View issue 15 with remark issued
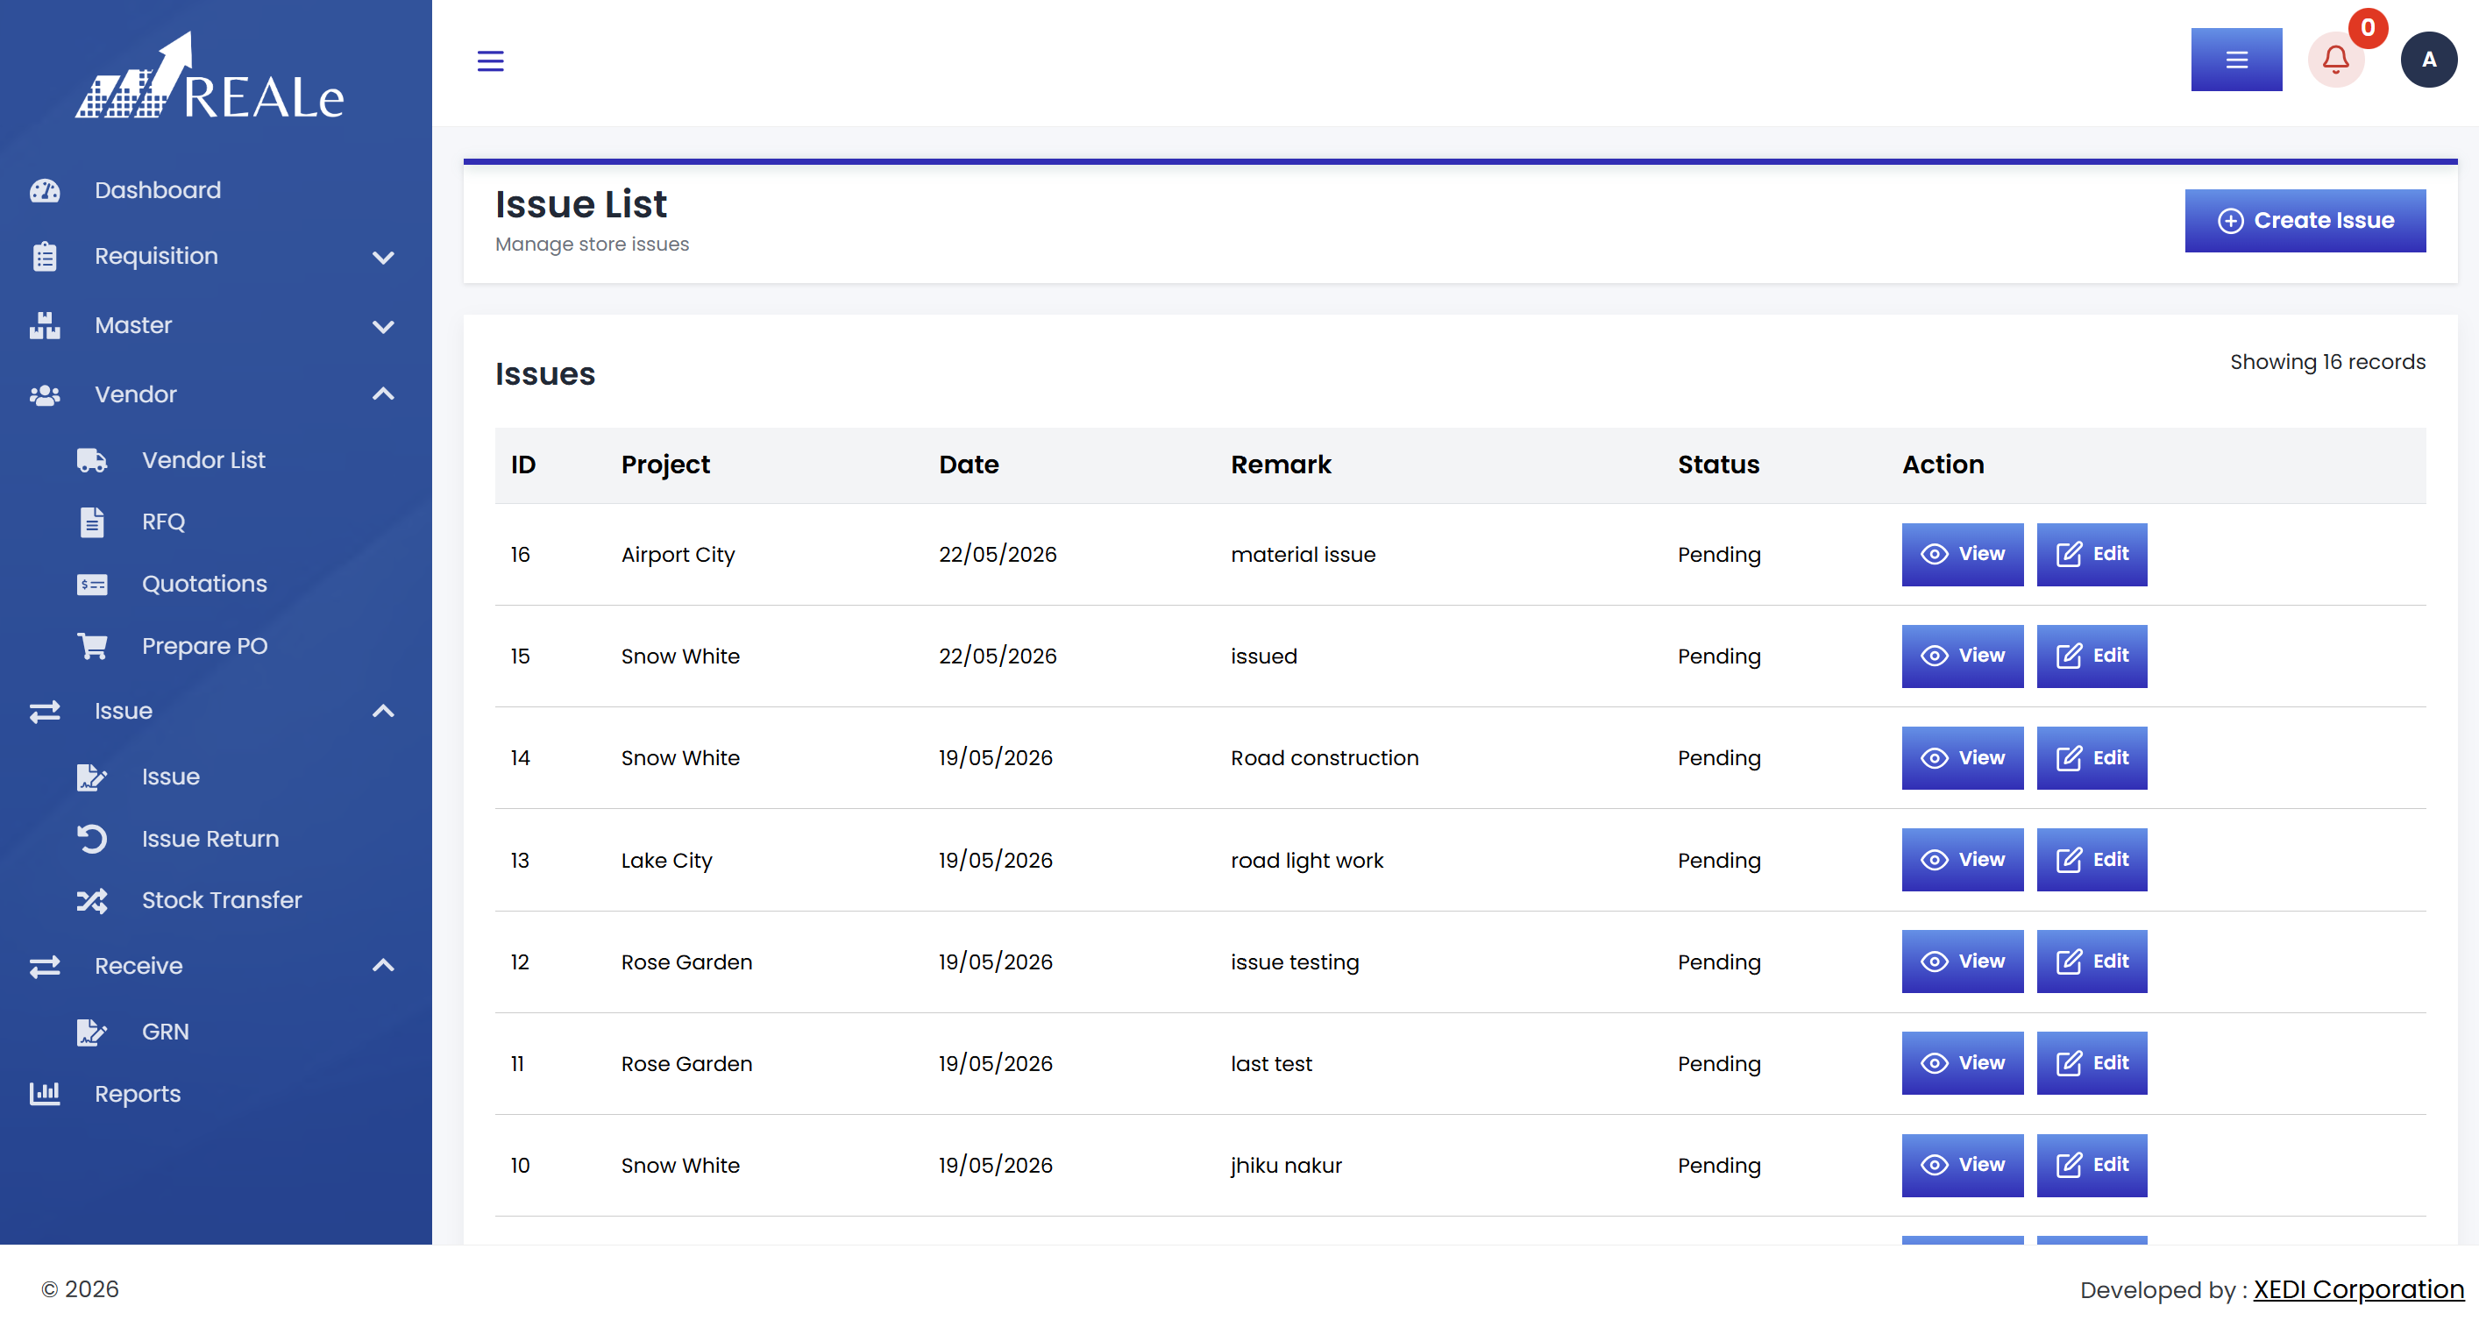Screen dimensions: 2479x1327 tap(1962, 656)
